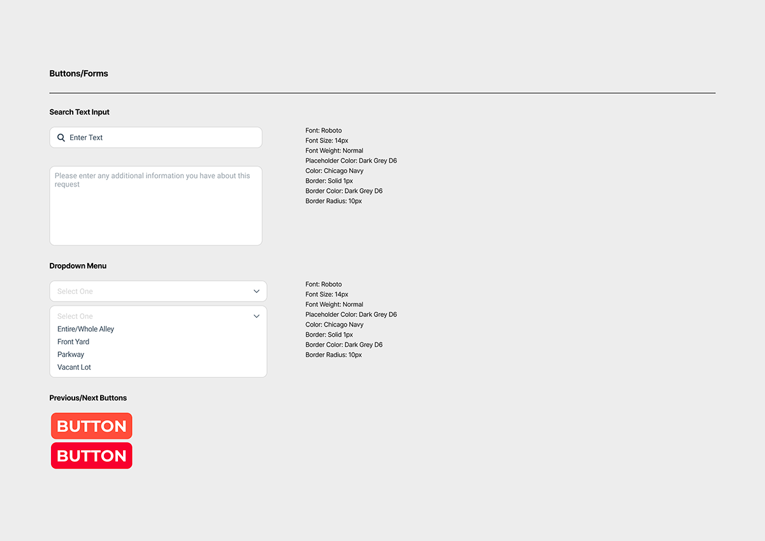Screen dimensions: 765x541
Task: Click the Previous/Next Buttons label
Action: [x=88, y=398]
